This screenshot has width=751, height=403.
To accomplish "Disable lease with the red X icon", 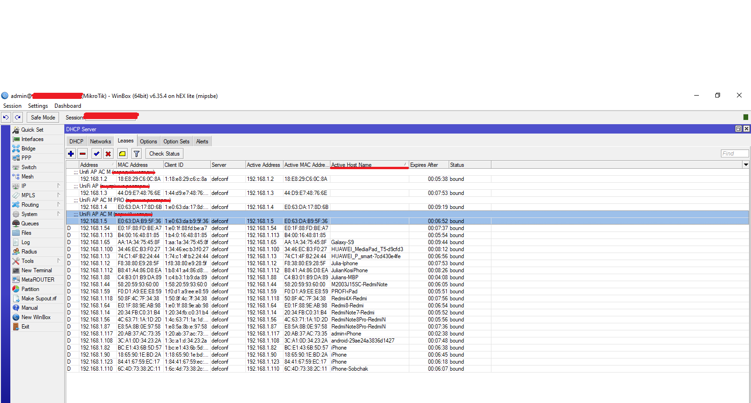I will pyautogui.click(x=108, y=154).
